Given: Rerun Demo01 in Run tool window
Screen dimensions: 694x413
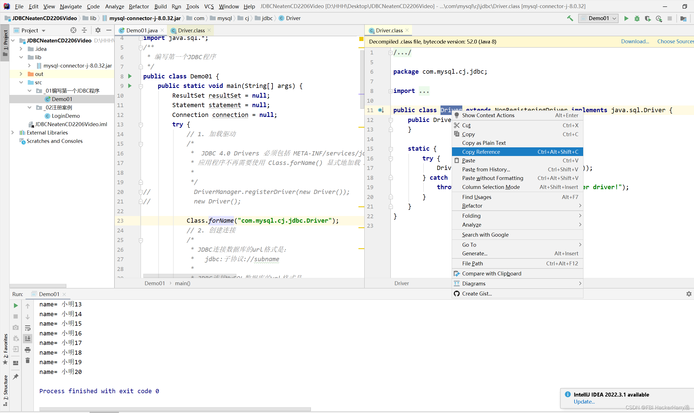Looking at the screenshot, I should click(16, 306).
